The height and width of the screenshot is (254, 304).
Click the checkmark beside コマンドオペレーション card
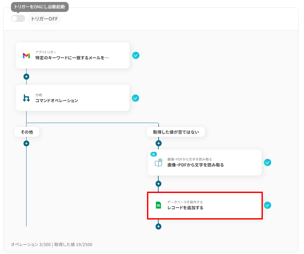click(x=135, y=98)
